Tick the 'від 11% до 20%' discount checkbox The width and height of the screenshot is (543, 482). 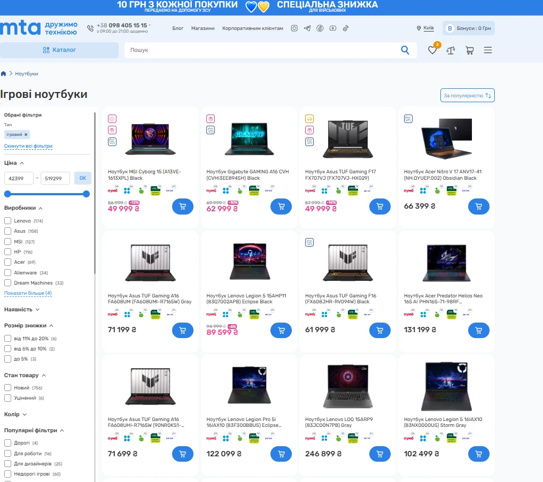[7, 338]
